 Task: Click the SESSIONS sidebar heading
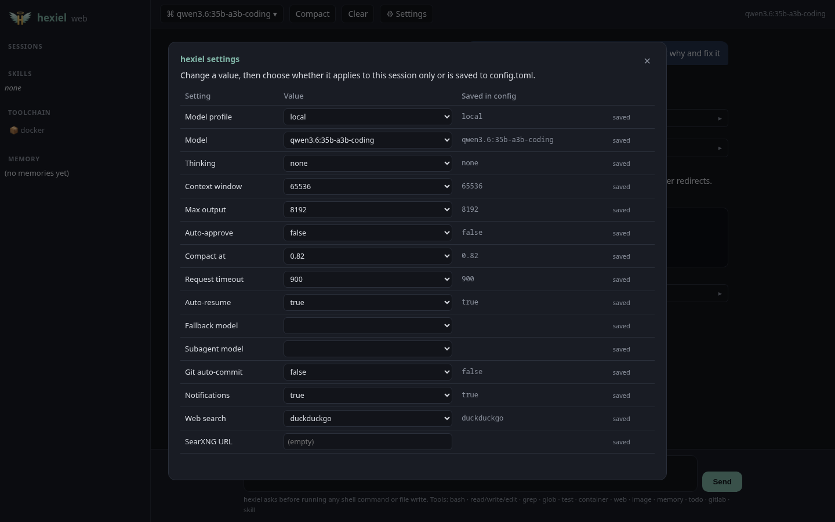[25, 46]
